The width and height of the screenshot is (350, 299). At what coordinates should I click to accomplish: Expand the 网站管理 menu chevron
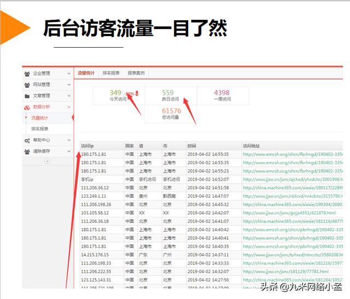(x=69, y=84)
